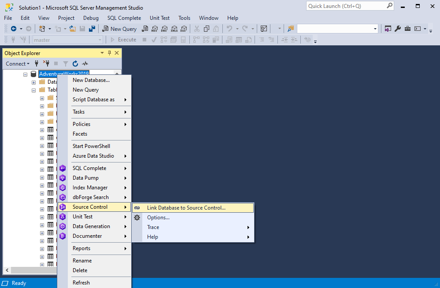Open the Edit menu

tap(25, 18)
